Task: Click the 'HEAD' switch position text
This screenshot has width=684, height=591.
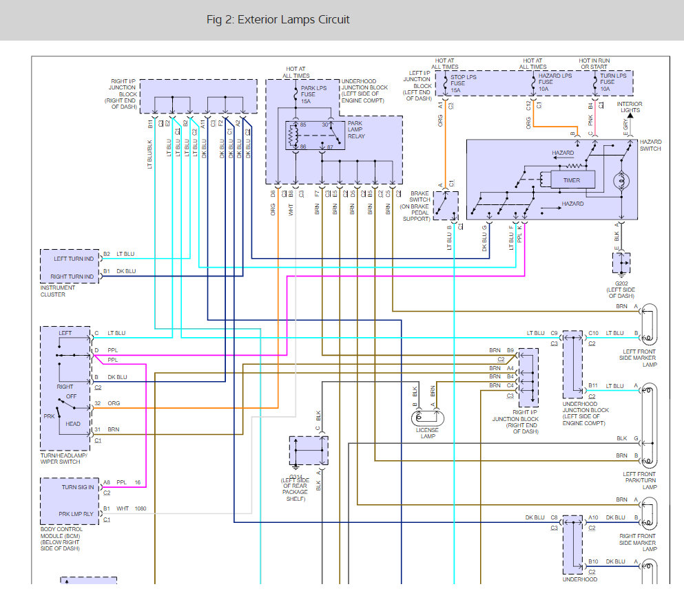Action: 73,424
